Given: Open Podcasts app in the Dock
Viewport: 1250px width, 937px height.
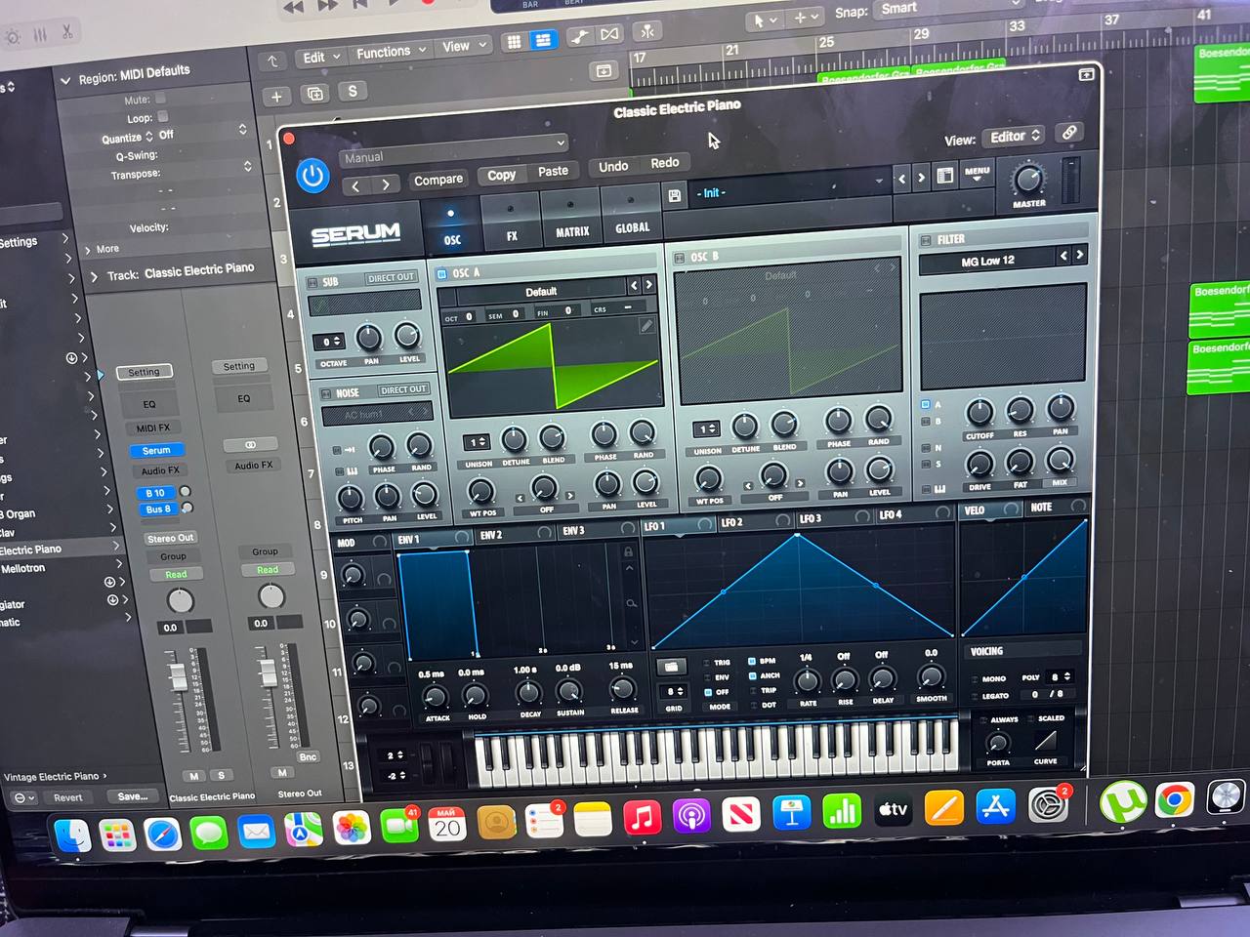Looking at the screenshot, I should click(x=691, y=814).
